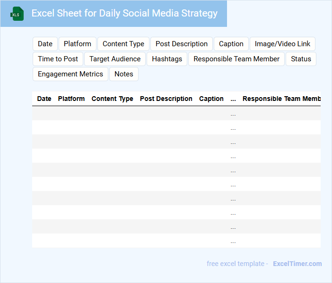Choose the Content Type tag
Viewport: 332px width, 283px height.
pos(123,44)
